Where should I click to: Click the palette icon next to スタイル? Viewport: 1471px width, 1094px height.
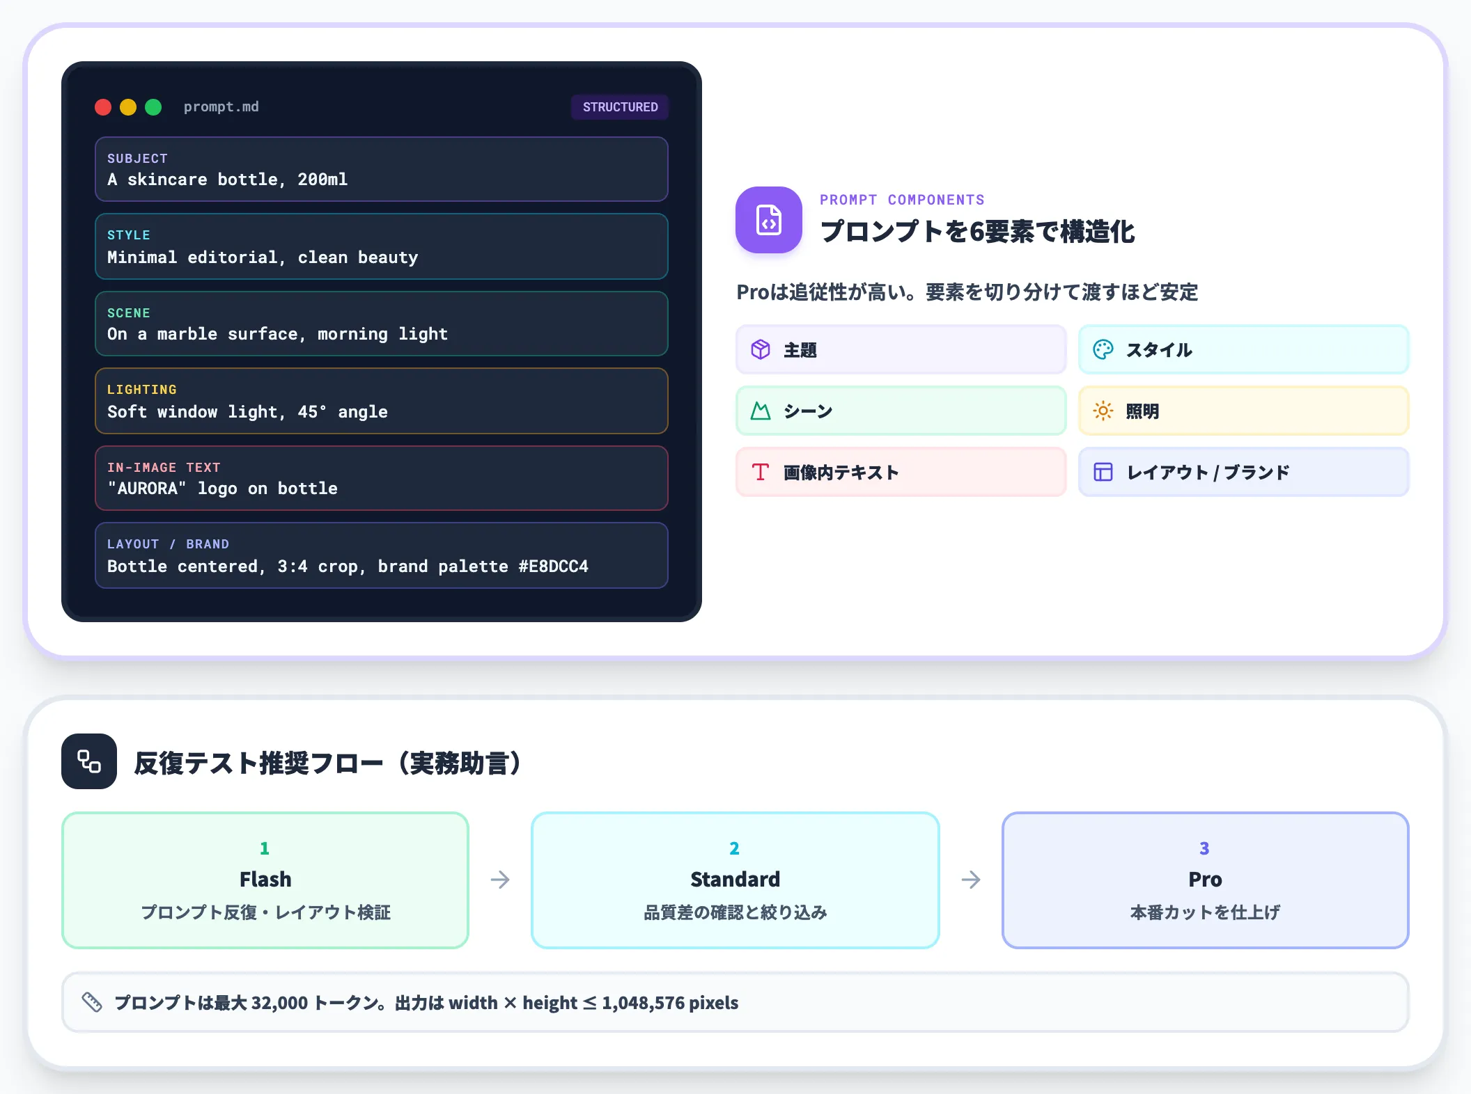tap(1103, 349)
